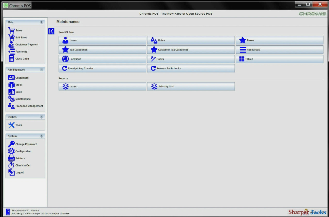This screenshot has height=217, width=329.
Task: Open Customer Payment icon
Action: click(x=11, y=45)
